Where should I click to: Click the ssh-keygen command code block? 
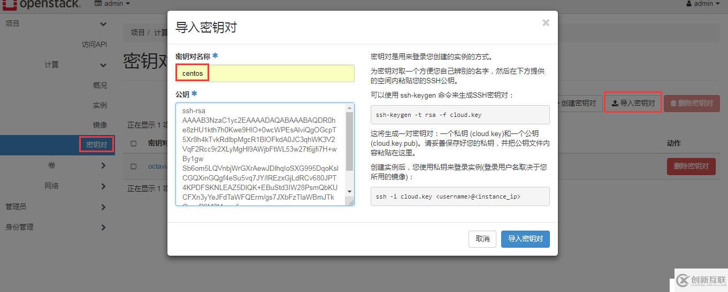[x=460, y=115]
